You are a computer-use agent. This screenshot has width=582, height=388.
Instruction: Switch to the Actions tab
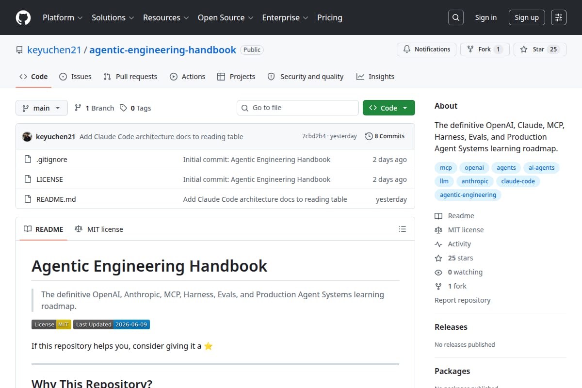tap(187, 77)
